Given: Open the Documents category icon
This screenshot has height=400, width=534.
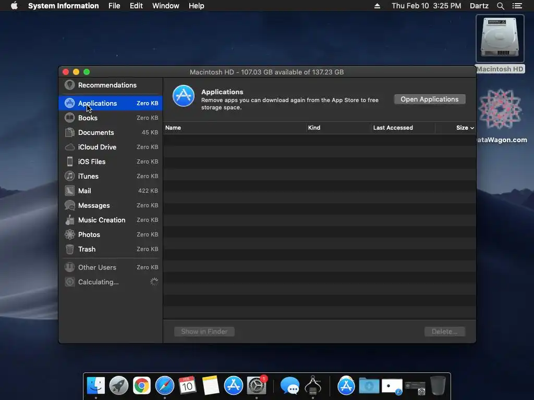Looking at the screenshot, I should click(69, 132).
